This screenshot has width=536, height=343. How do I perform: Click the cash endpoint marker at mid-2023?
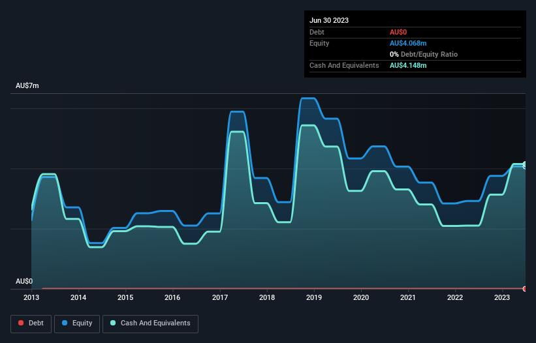525,164
